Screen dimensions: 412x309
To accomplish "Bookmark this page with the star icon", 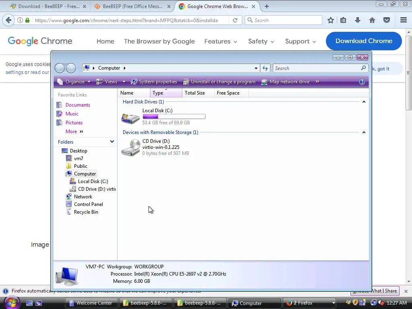I will (331, 20).
